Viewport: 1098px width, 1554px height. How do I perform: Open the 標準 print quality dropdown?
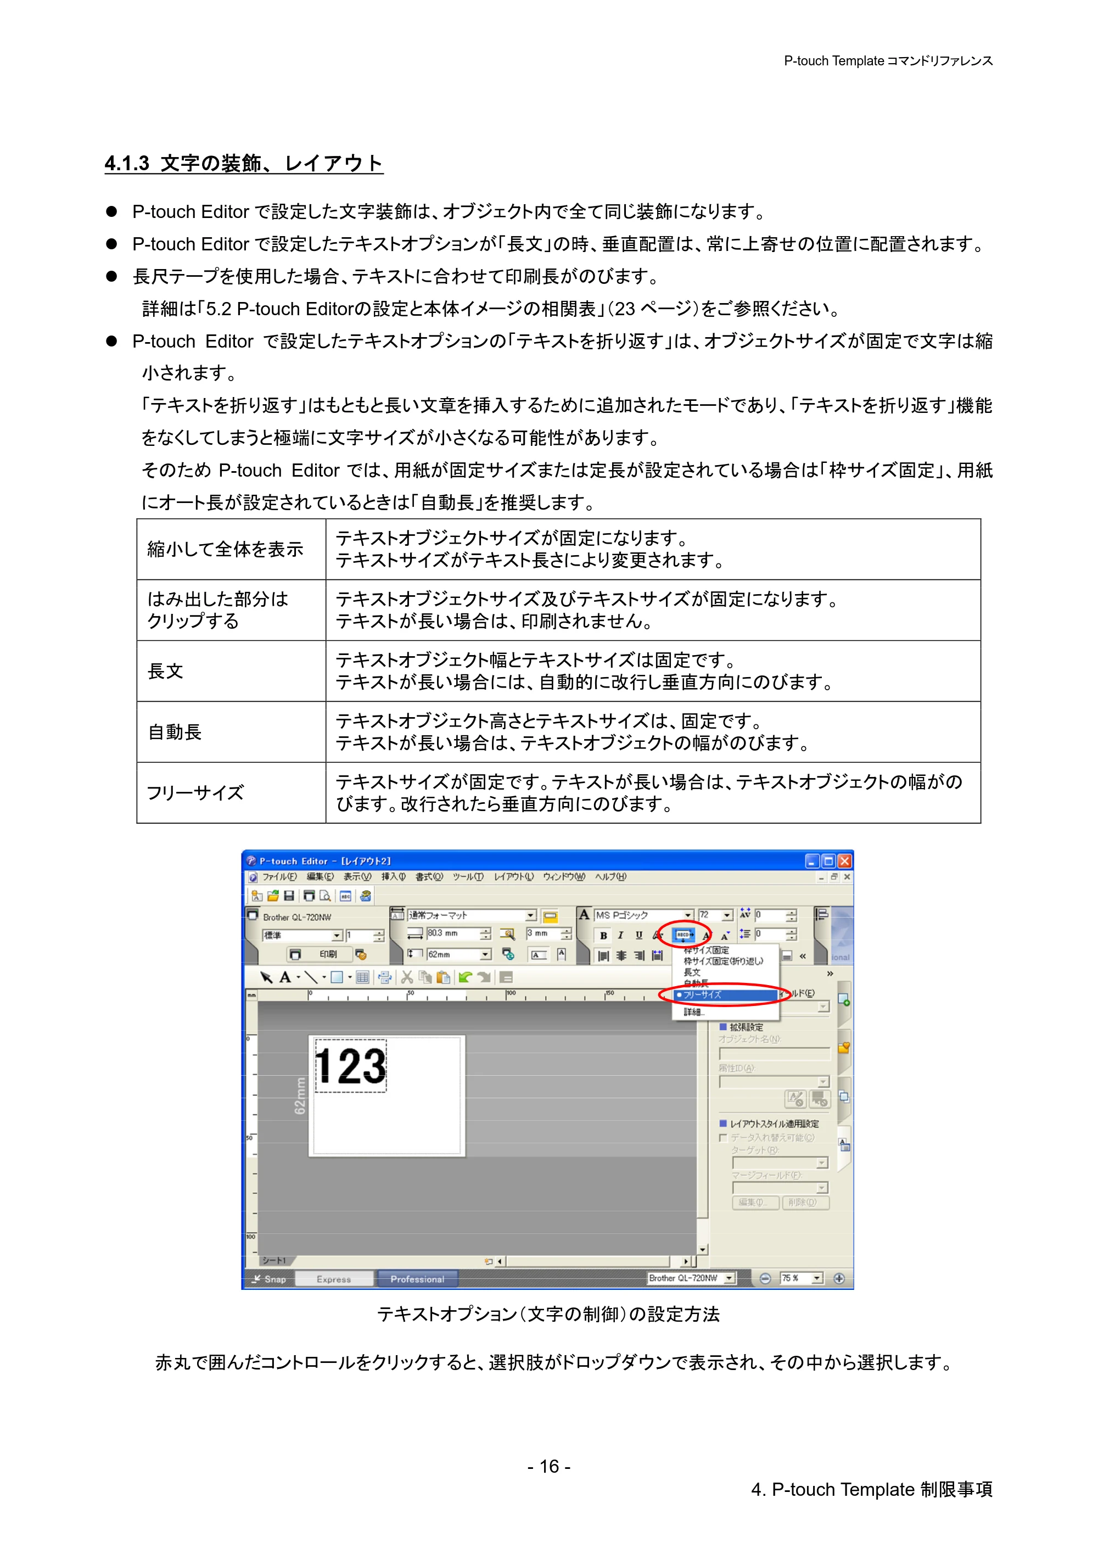(337, 935)
